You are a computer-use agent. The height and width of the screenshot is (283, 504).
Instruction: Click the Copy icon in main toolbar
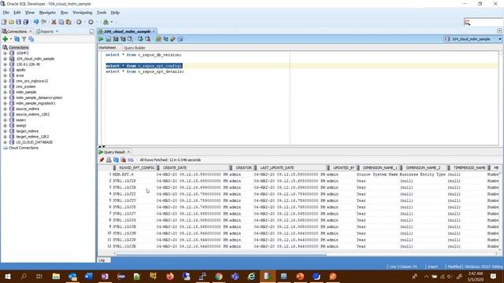click(61, 22)
